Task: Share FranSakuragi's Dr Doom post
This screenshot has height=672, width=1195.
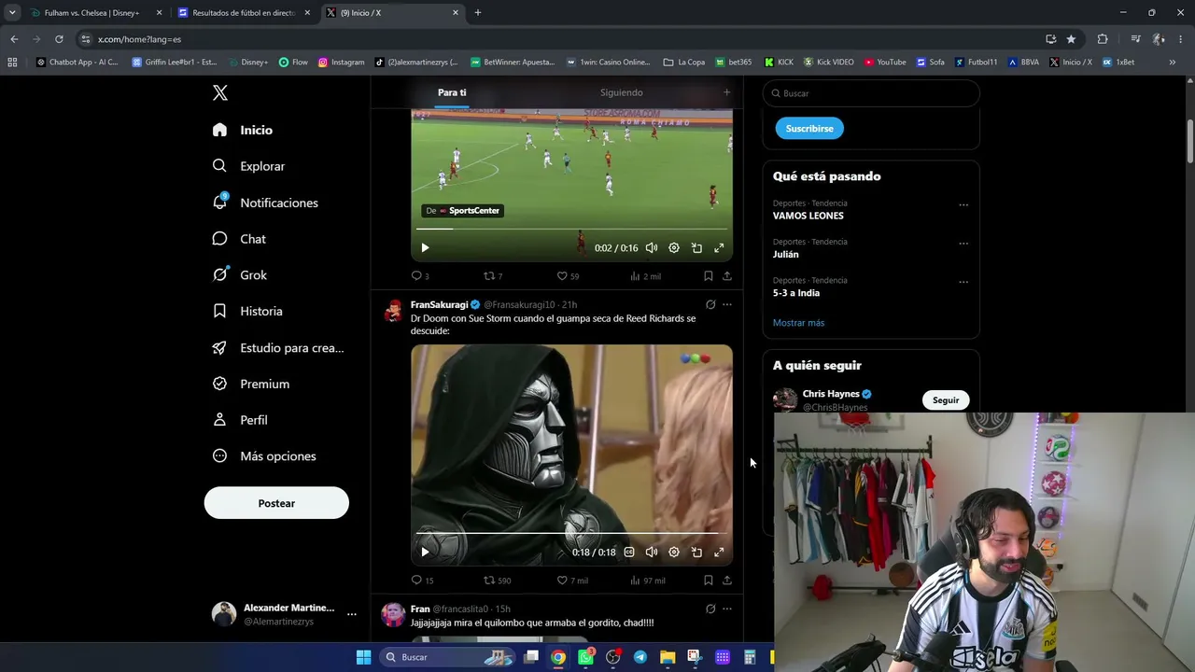Action: coord(727,581)
